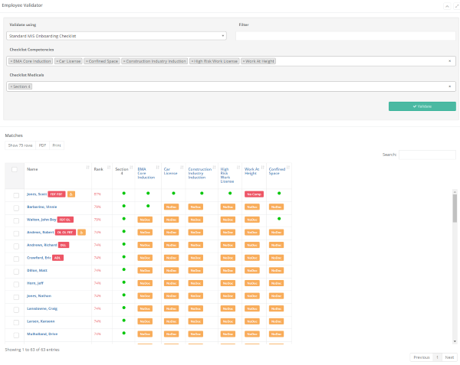Go to the Previous page
Viewport: 460px width, 365px height.
click(421, 357)
